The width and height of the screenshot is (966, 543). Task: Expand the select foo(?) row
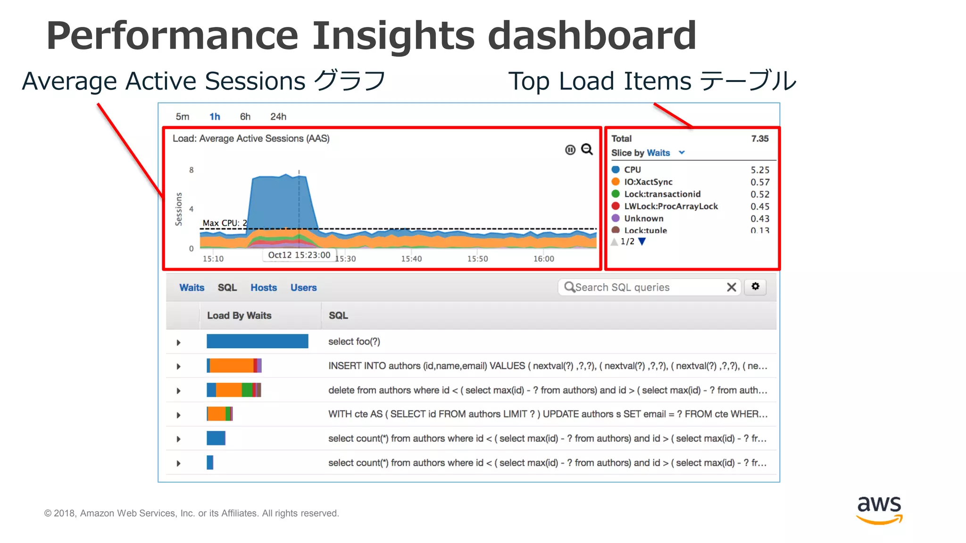pyautogui.click(x=178, y=343)
